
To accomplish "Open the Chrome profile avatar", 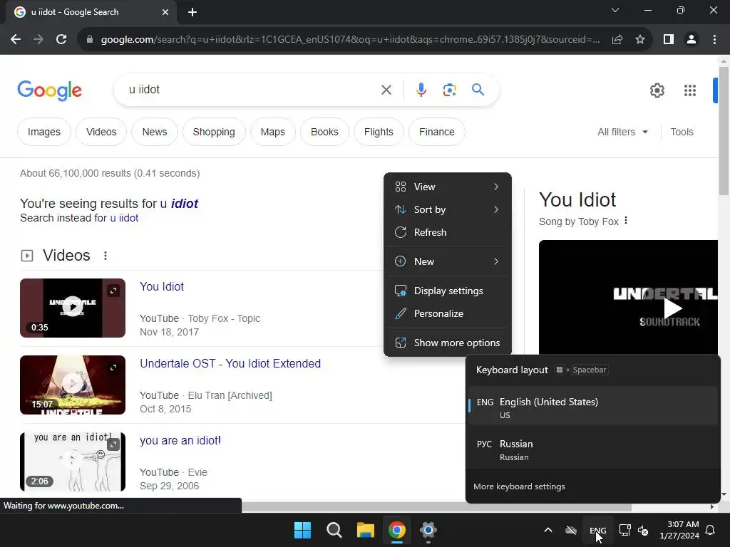I will [x=692, y=40].
